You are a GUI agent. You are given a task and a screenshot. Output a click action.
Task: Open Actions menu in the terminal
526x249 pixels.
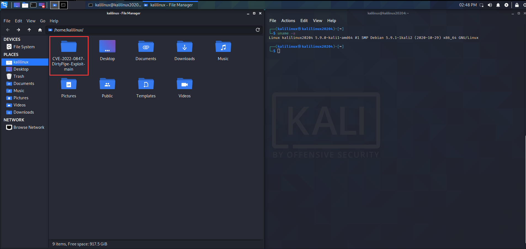click(x=288, y=21)
